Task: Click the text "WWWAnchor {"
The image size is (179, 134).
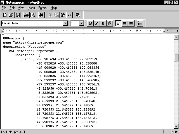Action: 14,39
